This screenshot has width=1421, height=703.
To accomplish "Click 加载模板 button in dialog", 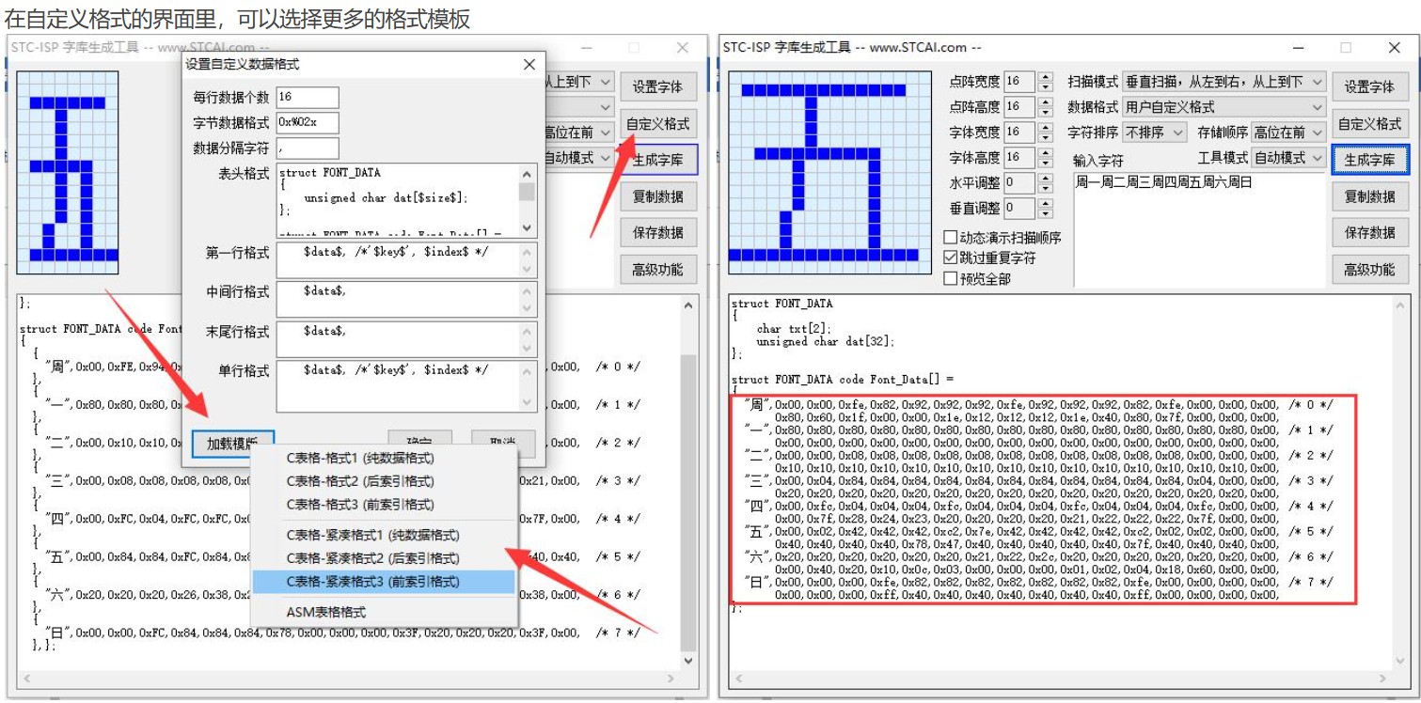I will click(x=232, y=444).
